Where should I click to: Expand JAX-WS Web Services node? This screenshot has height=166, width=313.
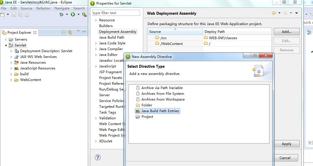(x=11, y=57)
